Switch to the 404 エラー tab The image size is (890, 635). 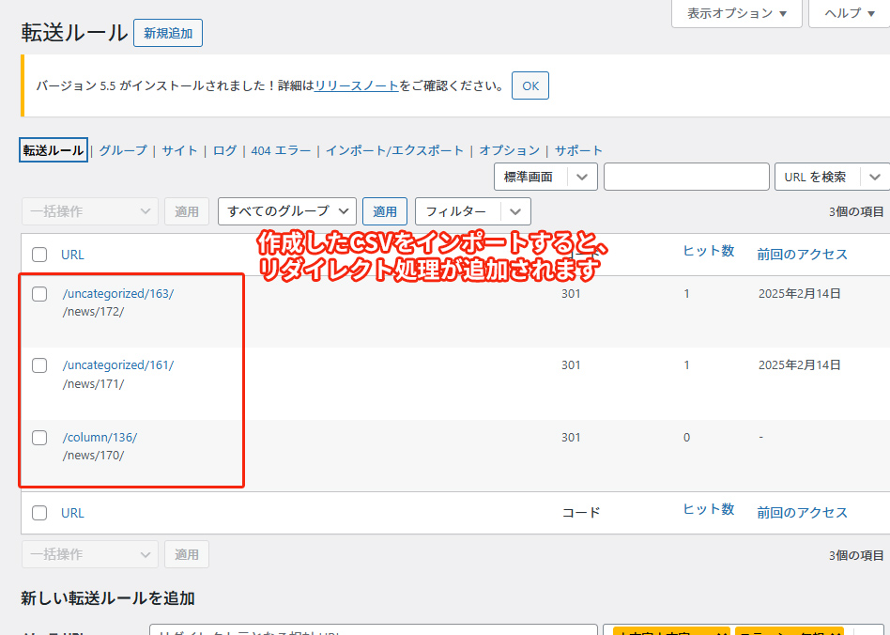281,150
